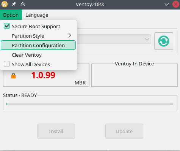The height and width of the screenshot is (151, 180).
Task: Select Partition Configuration menu entry
Action: 38,45
